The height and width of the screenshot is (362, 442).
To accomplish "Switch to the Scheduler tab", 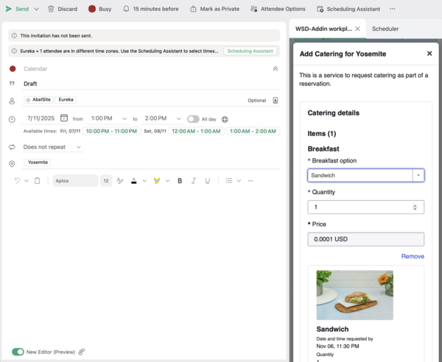I will 385,29.
